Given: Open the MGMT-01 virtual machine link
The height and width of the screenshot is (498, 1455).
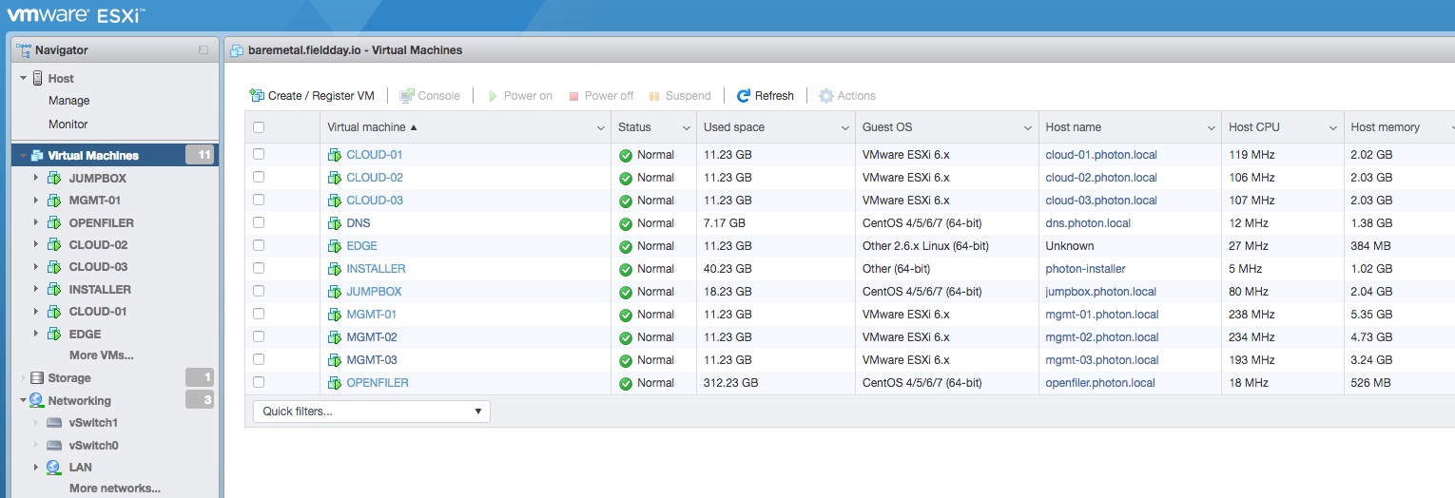Looking at the screenshot, I should coord(372,315).
